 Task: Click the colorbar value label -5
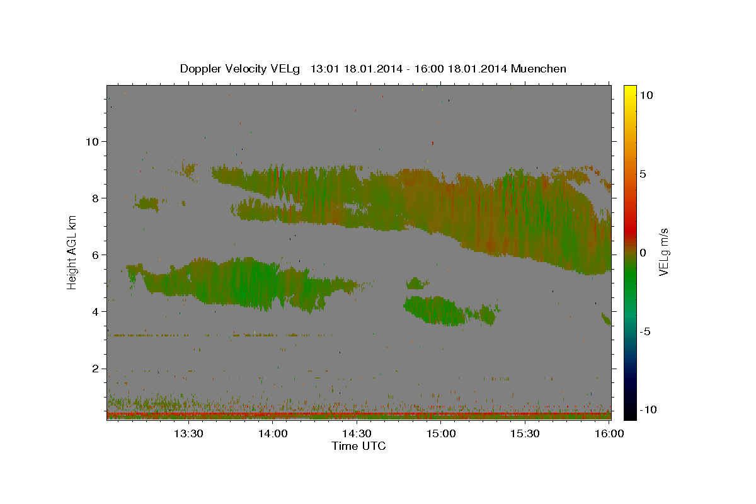[x=645, y=331]
